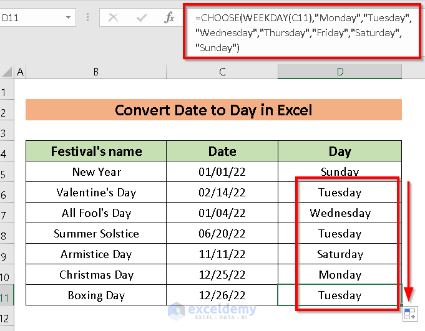Click the Enter checkmark formula icon
This screenshot has width=425, height=331.
tap(141, 17)
